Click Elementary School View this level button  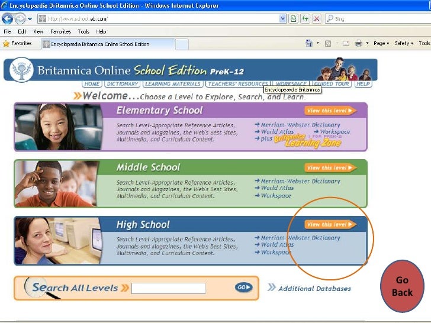click(x=330, y=111)
